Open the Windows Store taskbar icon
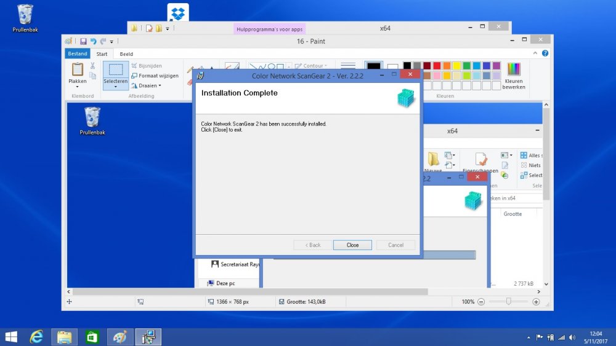 click(x=92, y=337)
